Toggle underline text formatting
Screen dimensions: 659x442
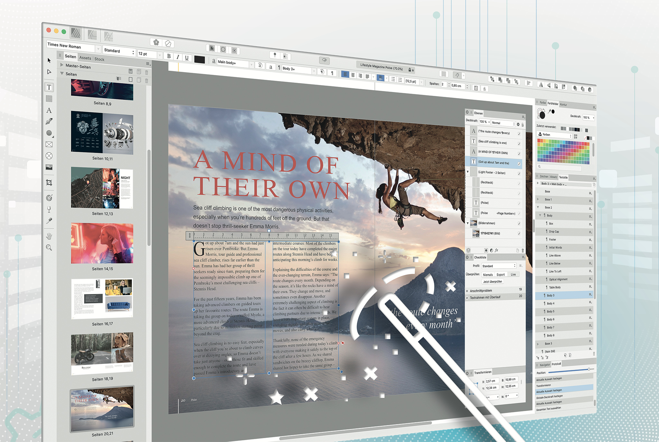coord(187,58)
